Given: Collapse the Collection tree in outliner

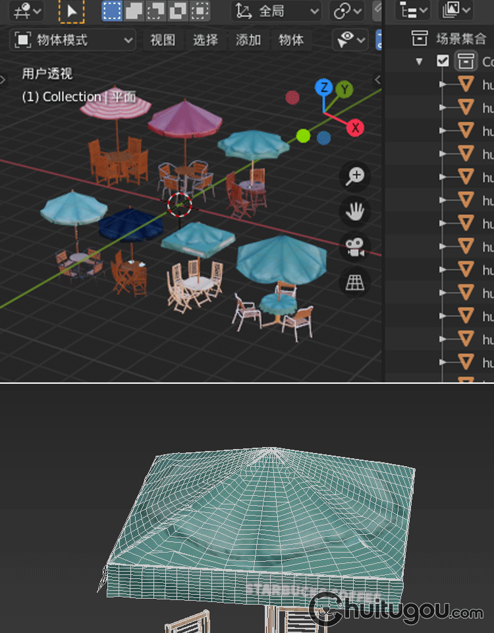Looking at the screenshot, I should pyautogui.click(x=419, y=61).
